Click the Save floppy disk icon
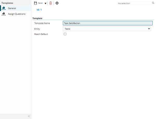The height and width of the screenshot is (119, 156). (36, 3)
